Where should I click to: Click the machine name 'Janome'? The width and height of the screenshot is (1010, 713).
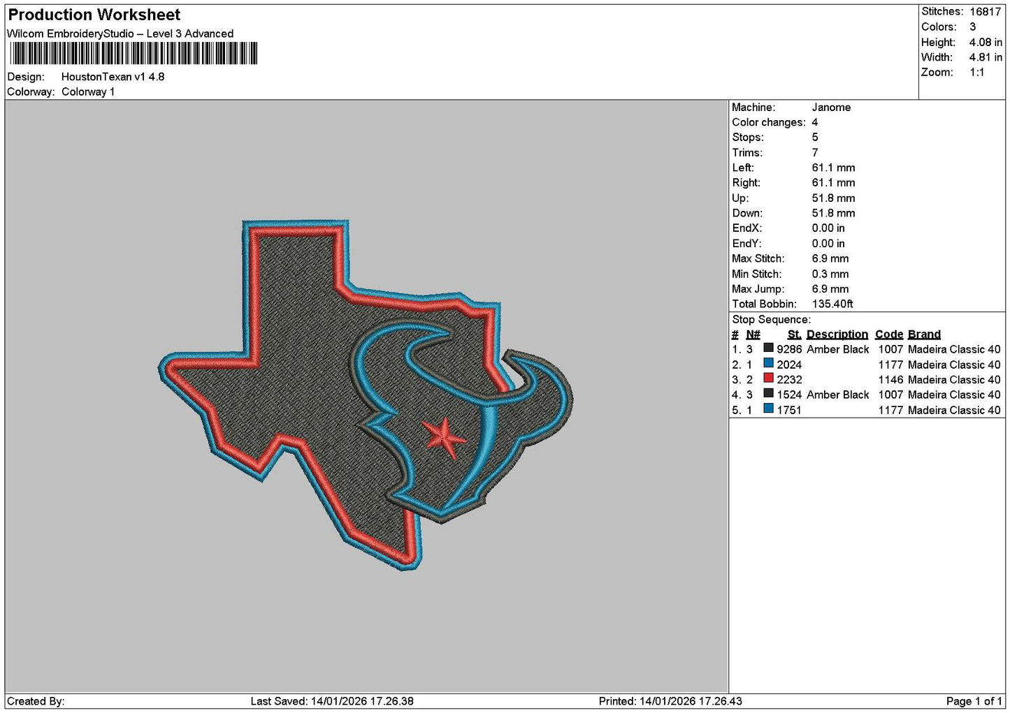pos(831,108)
